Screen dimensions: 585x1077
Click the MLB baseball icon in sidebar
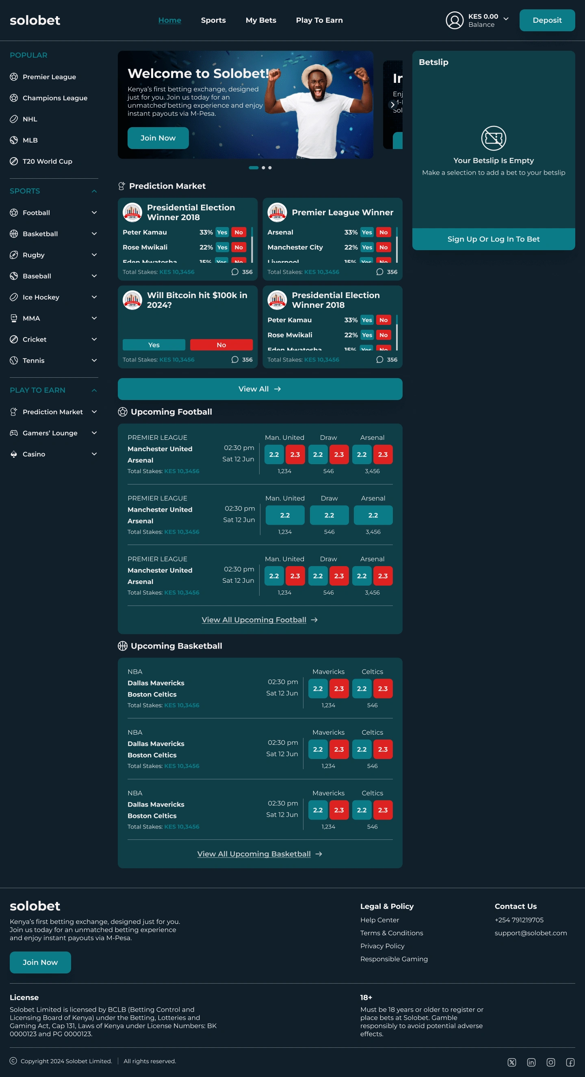pos(14,140)
